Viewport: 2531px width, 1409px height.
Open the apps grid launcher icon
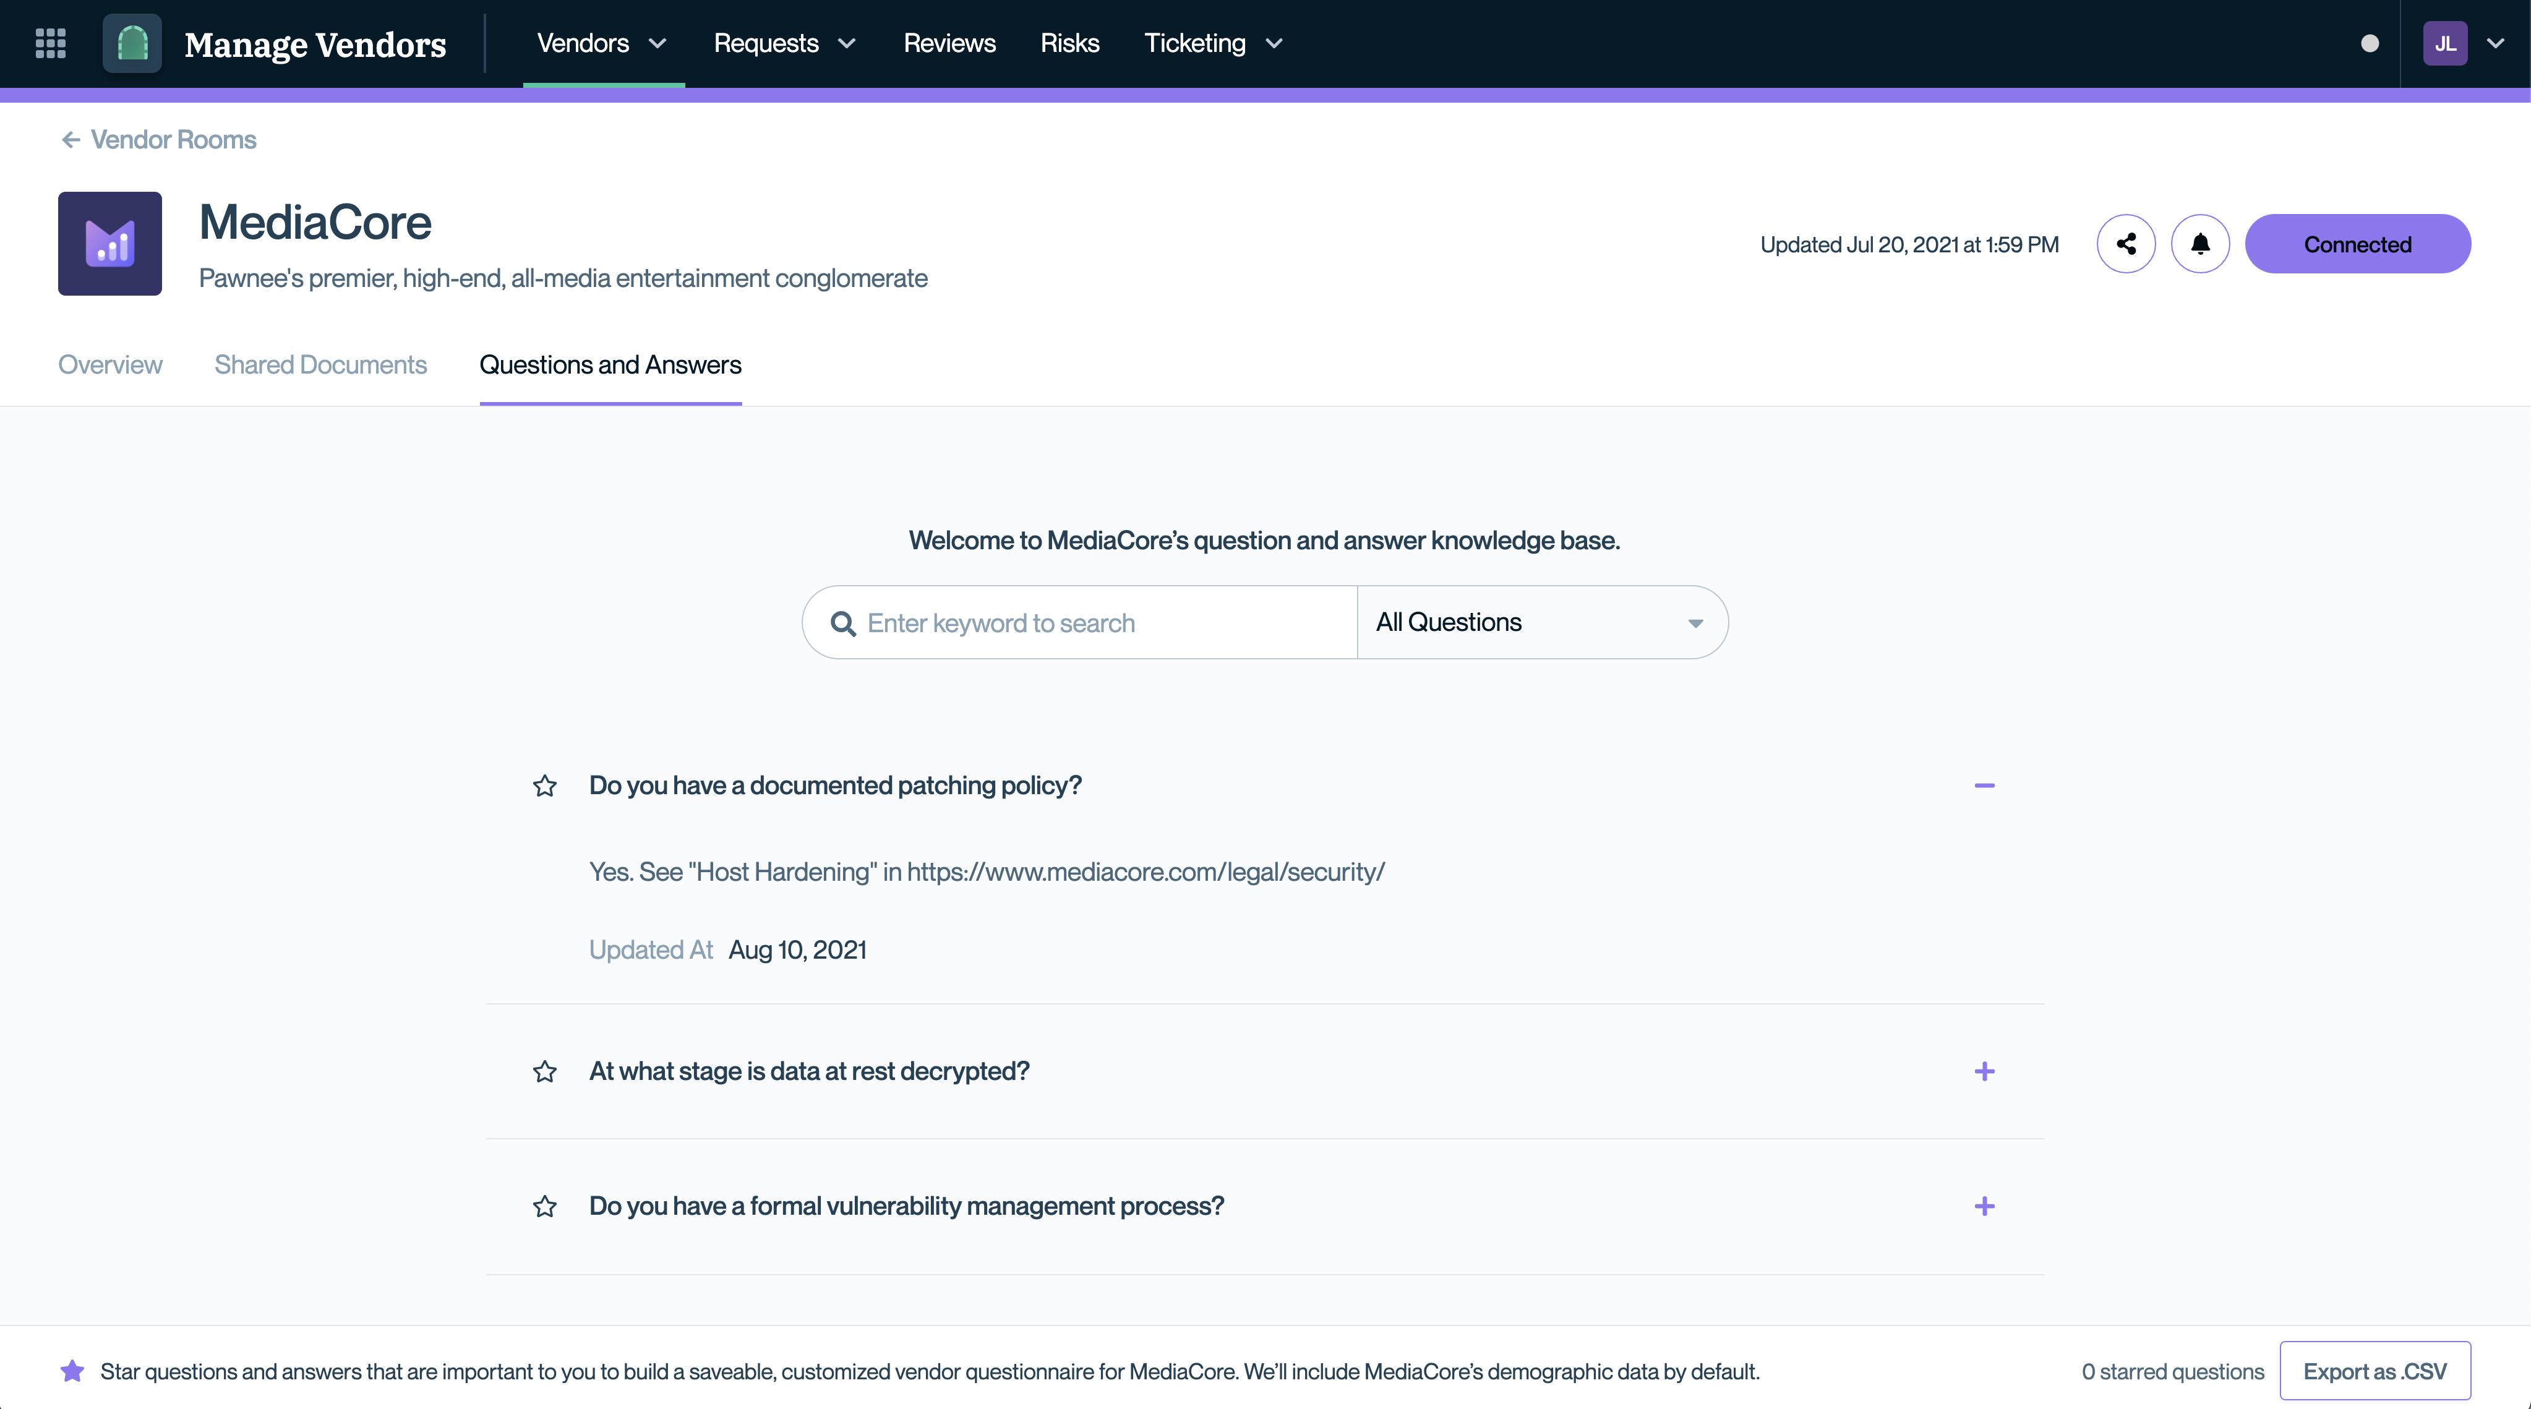(x=50, y=43)
